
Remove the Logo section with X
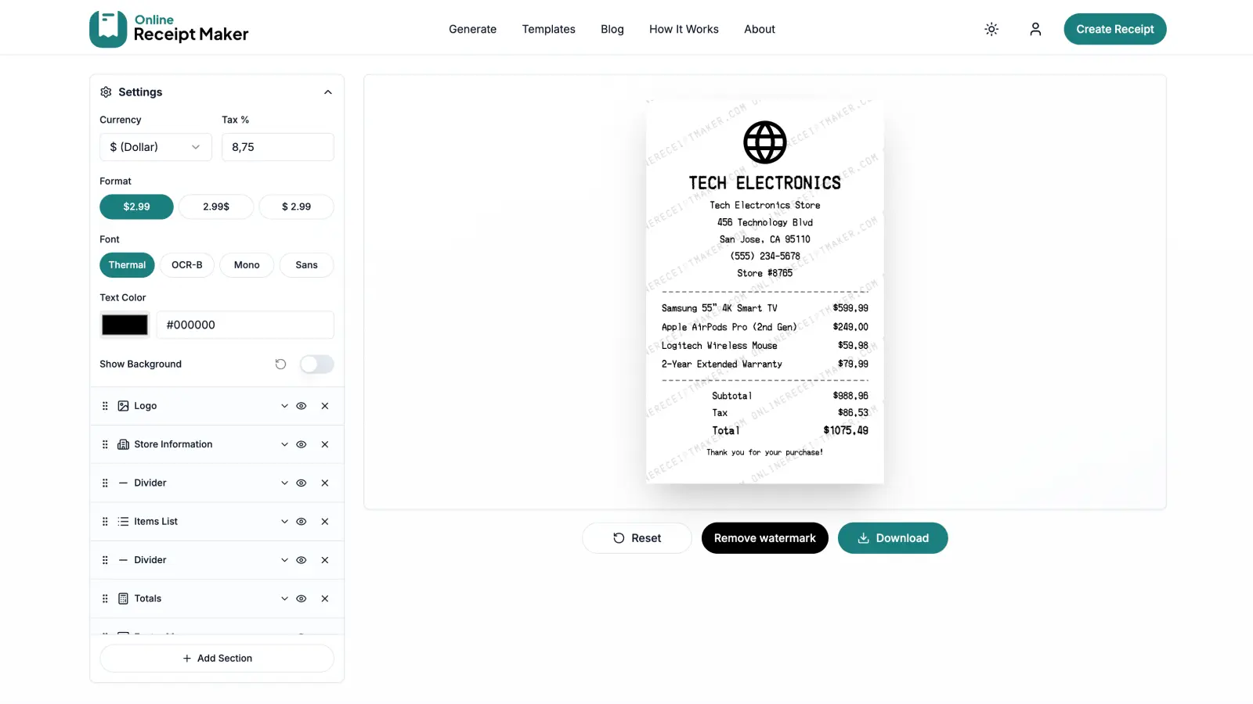point(325,406)
